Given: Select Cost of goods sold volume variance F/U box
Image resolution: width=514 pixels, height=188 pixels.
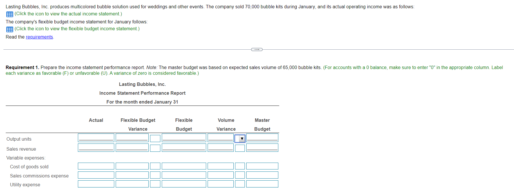Looking at the screenshot, I should [x=240, y=166].
